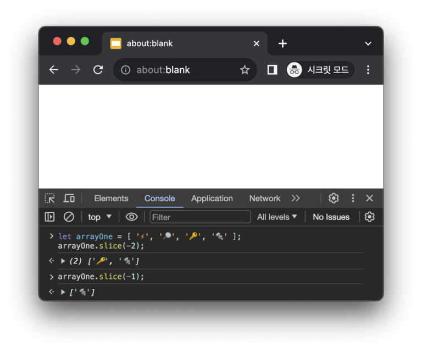Open a new tab with the plus button

[282, 43]
